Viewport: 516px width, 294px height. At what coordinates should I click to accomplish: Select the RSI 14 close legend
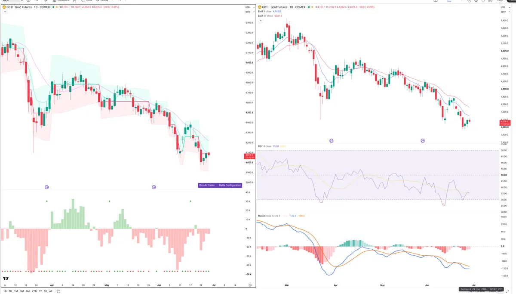coord(264,146)
